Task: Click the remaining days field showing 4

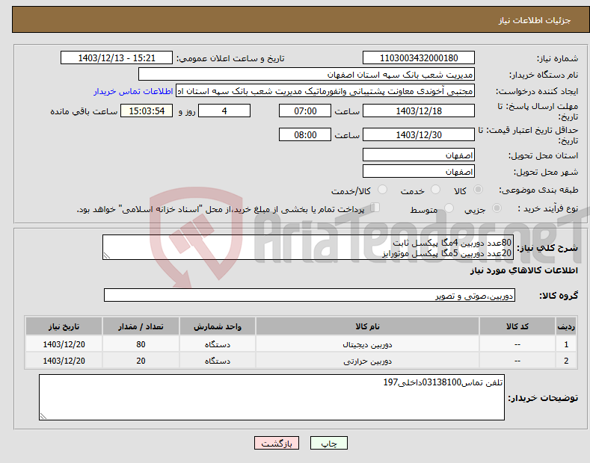Action: point(224,111)
